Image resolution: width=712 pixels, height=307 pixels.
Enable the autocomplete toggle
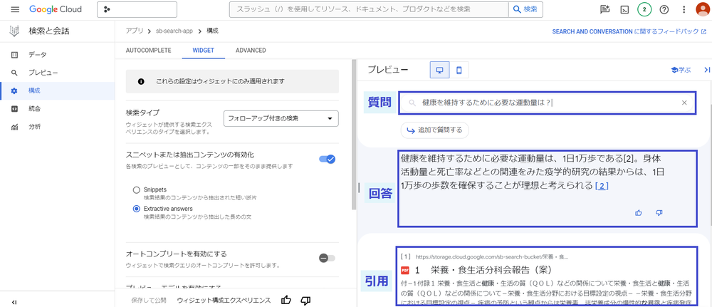327,258
